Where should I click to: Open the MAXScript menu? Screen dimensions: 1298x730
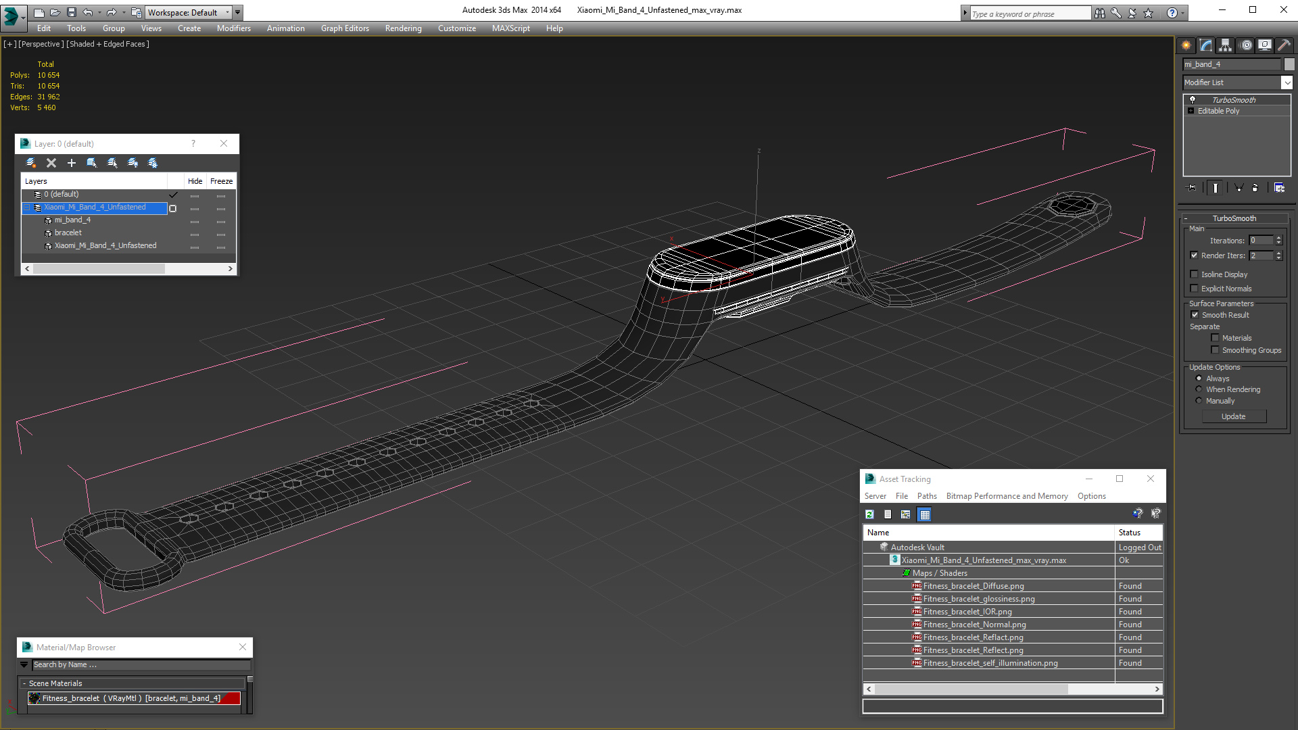pos(511,28)
